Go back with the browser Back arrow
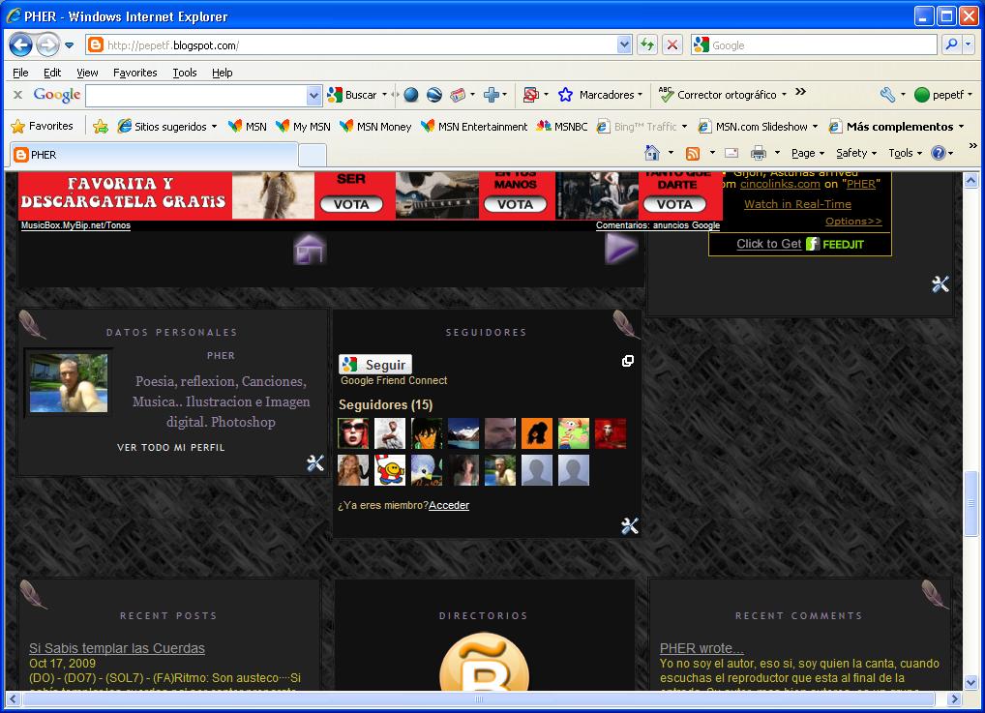985x713 pixels. (x=20, y=45)
